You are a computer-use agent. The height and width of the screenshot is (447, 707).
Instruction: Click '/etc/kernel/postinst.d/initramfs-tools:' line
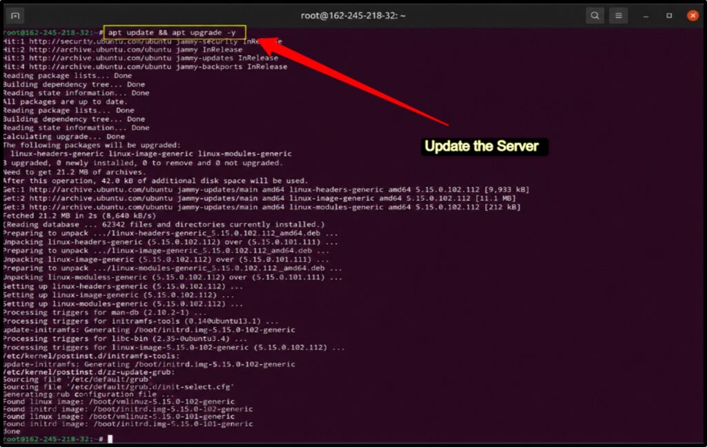point(91,356)
